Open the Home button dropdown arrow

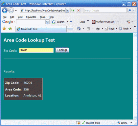83,29
